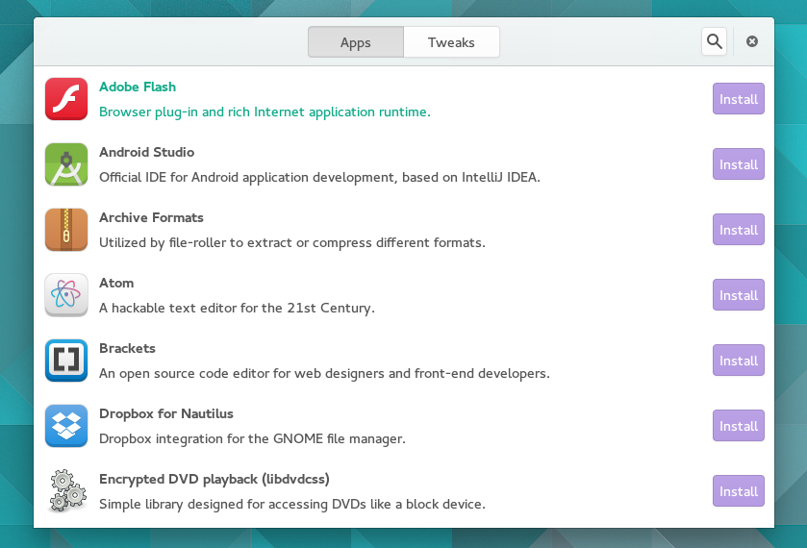Install Atom
Viewport: 807px width, 548px height.
tap(739, 295)
